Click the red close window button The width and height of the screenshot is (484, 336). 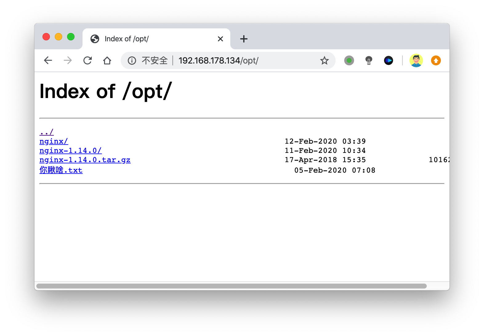[46, 37]
